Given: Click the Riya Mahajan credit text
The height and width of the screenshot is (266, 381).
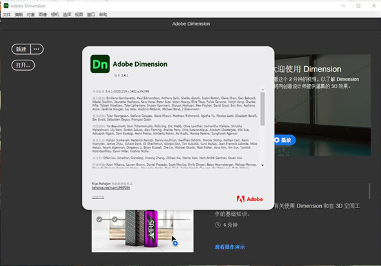Looking at the screenshot, I should click(x=101, y=184).
